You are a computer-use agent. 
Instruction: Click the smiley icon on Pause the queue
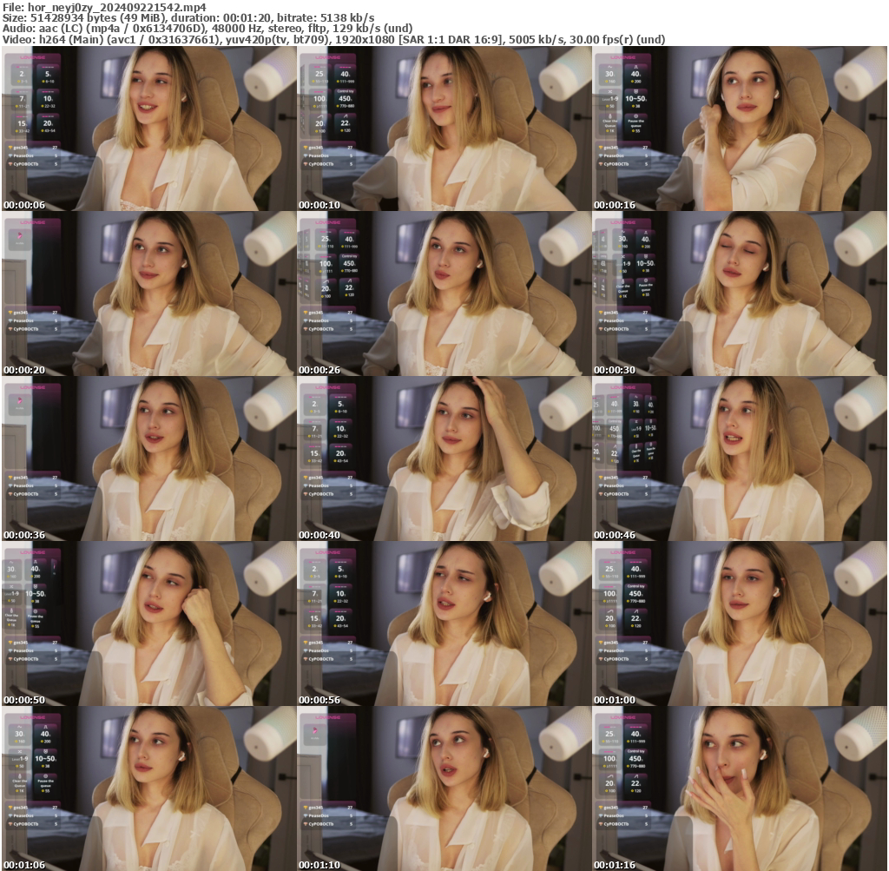[636, 115]
